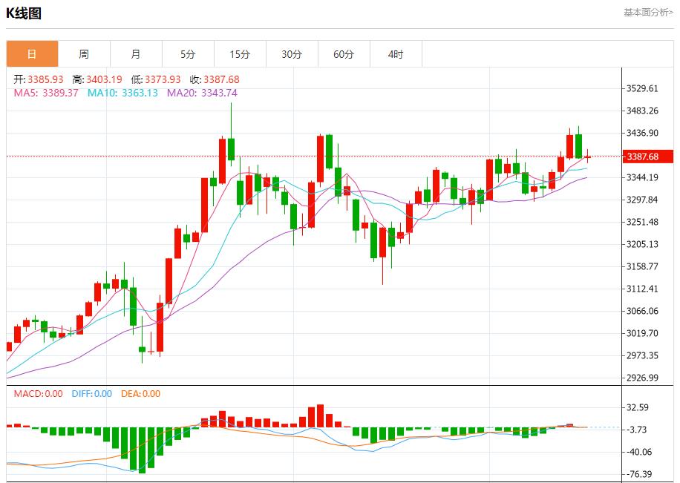
Task: Click the MACD: 0.00 indicator label
Action: (38, 394)
